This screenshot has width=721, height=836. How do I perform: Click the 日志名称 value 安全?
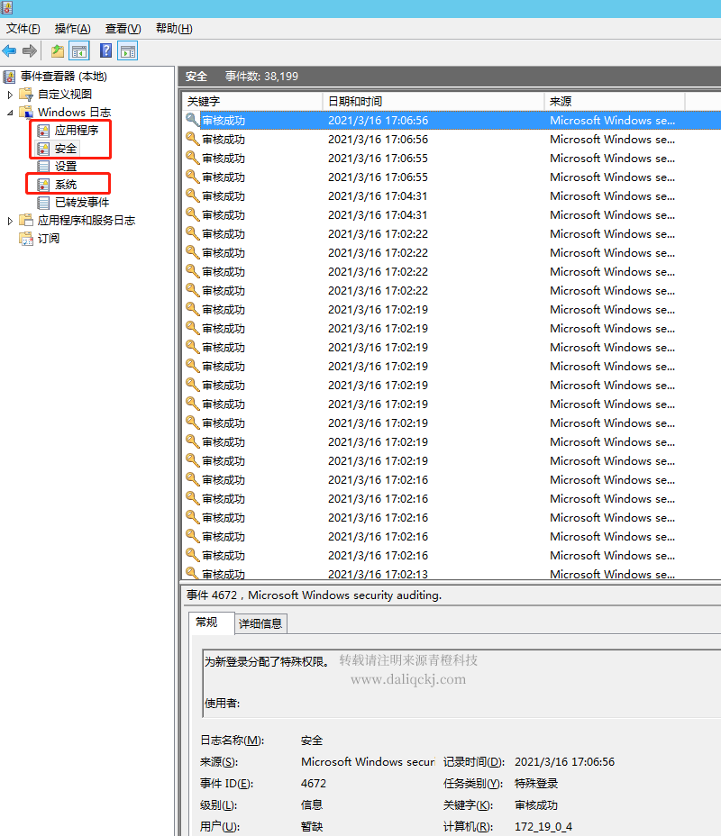click(x=312, y=740)
